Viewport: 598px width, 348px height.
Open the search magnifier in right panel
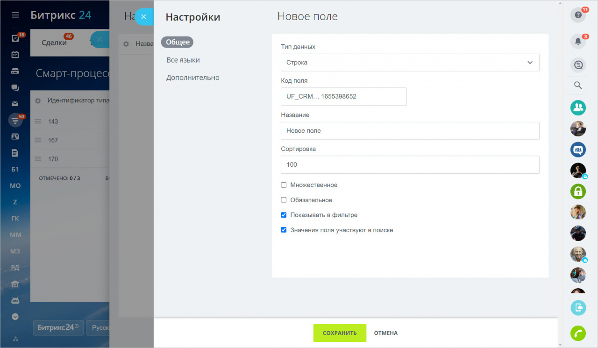coord(578,85)
